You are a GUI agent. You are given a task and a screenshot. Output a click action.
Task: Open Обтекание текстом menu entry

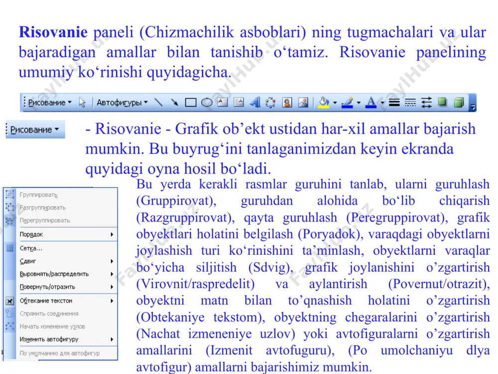coord(61,301)
